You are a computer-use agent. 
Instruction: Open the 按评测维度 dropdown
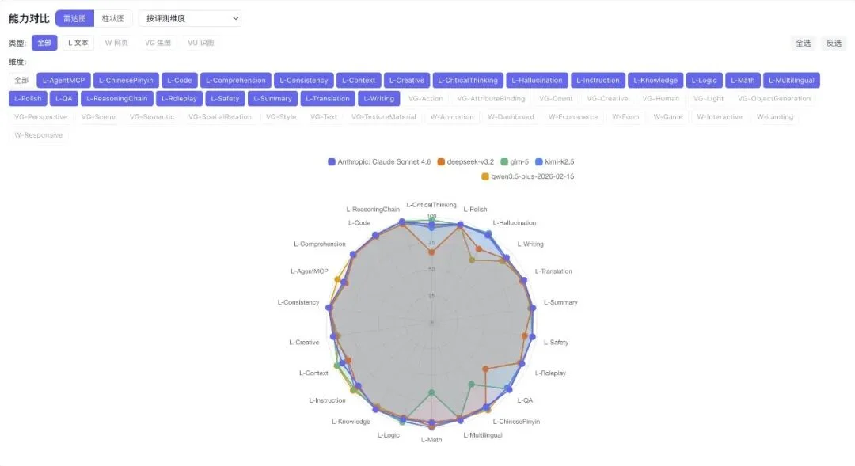[190, 18]
